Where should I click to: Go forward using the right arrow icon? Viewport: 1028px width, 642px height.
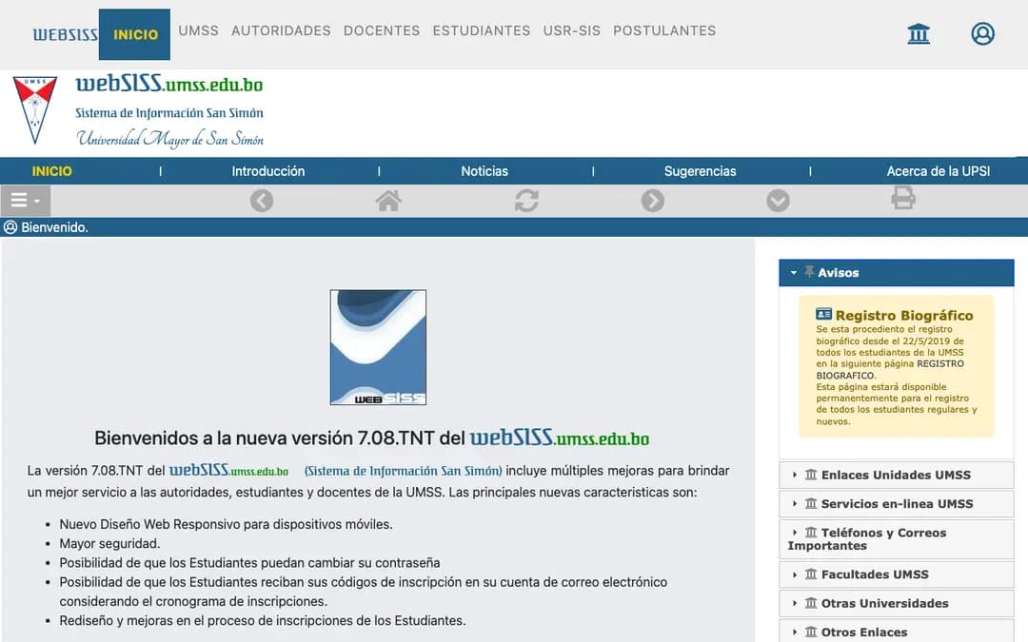(653, 201)
